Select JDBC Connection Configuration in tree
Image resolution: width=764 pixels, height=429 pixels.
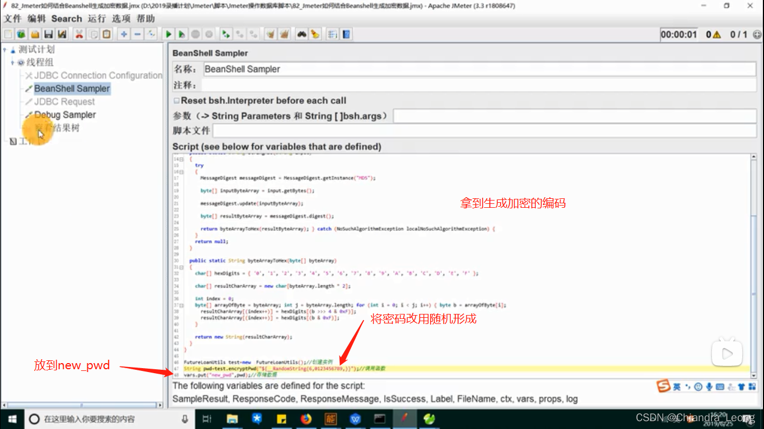[x=98, y=75]
